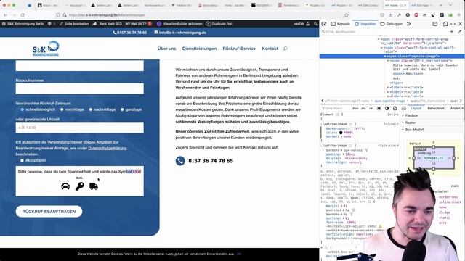Show more DevTools tabs with chevrons
The width and height of the screenshot is (465, 261).
click(408, 24)
